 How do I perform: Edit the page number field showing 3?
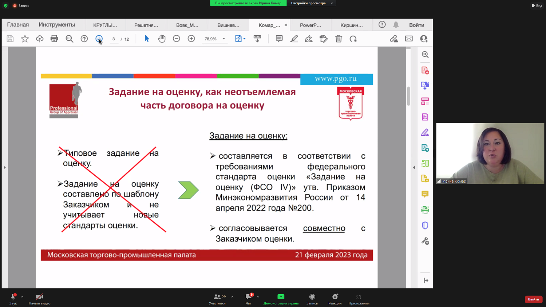tap(114, 39)
